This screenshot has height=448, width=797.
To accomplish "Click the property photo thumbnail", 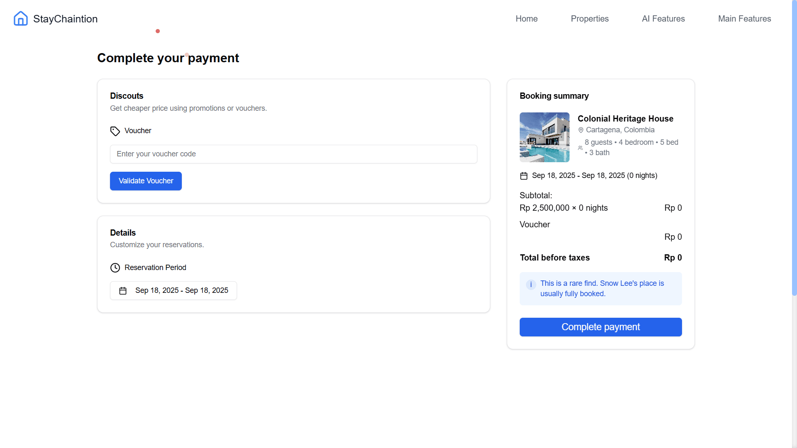I will 544,137.
